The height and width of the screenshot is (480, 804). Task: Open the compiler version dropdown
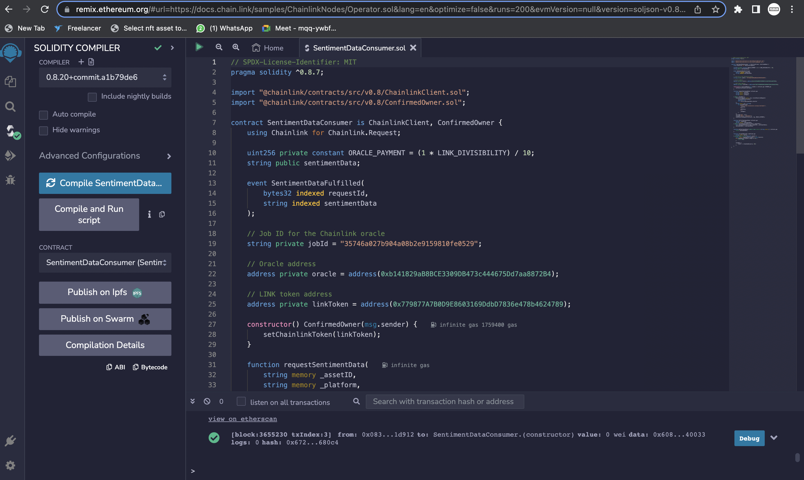click(105, 77)
